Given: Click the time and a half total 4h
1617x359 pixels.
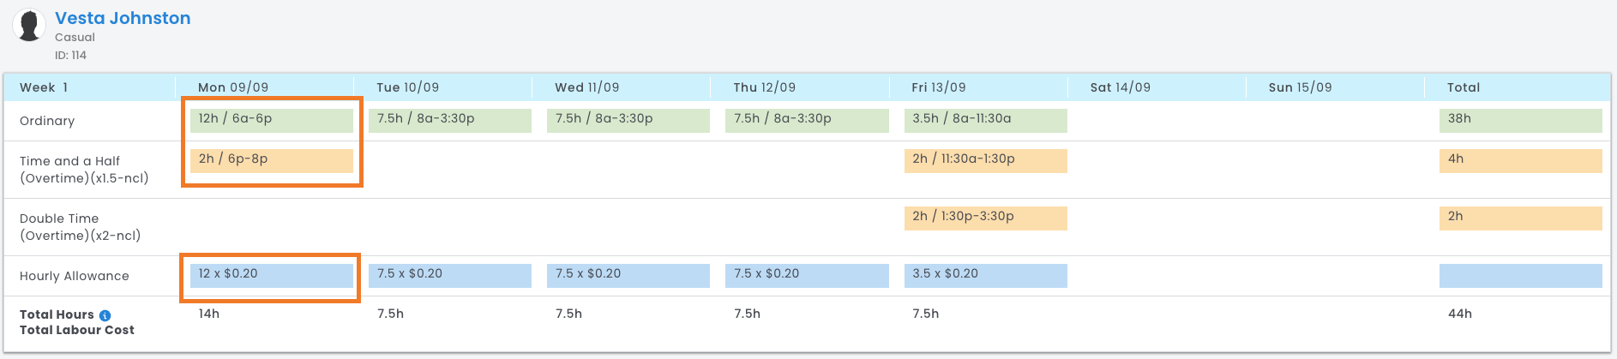Looking at the screenshot, I should [x=1520, y=160].
